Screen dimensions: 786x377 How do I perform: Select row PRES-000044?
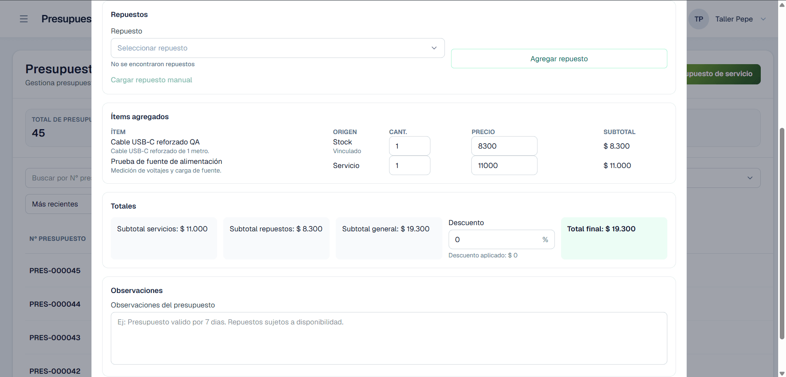tap(55, 304)
